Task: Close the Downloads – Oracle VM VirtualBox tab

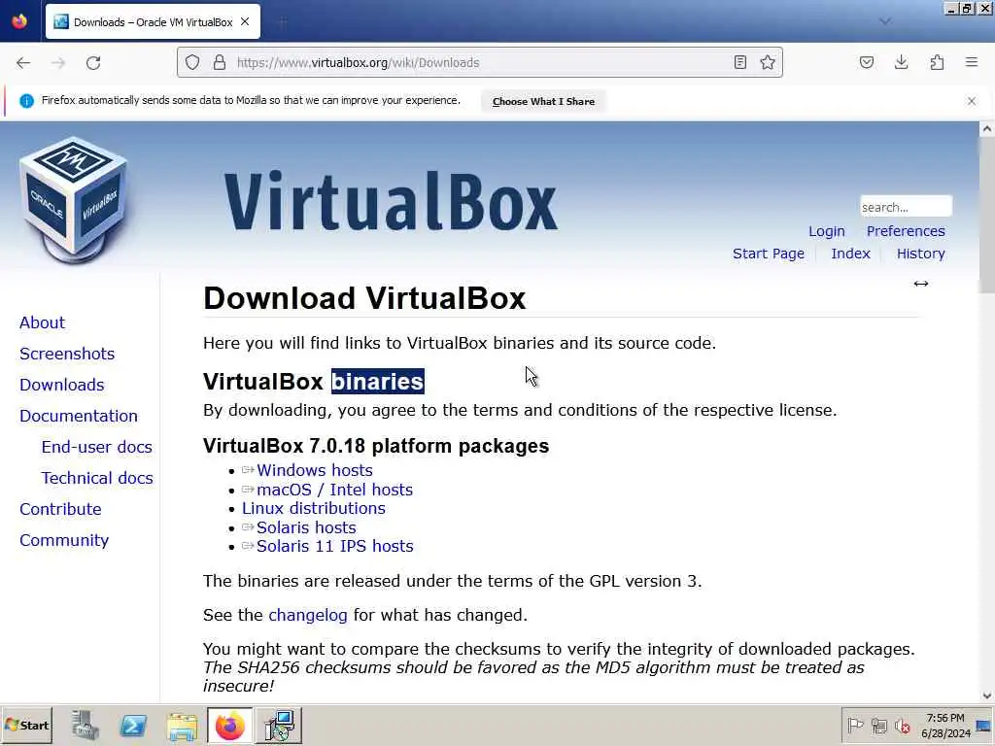Action: (x=245, y=22)
